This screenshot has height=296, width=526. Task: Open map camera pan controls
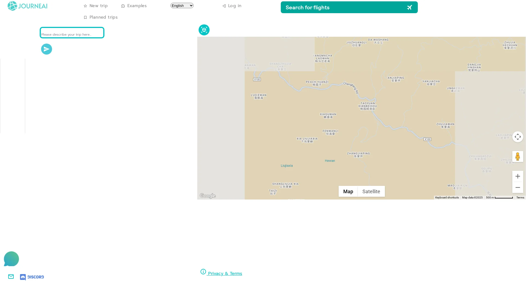[518, 137]
